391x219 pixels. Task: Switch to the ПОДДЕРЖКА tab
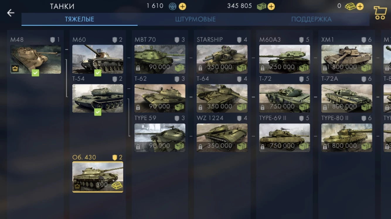[x=311, y=19]
